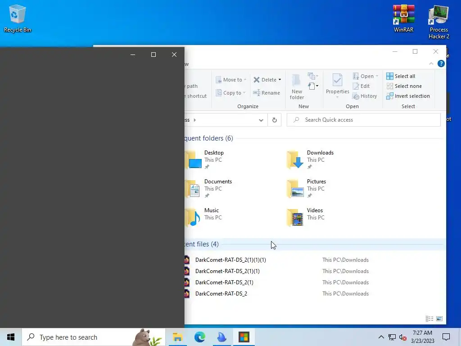Show hidden system tray icons

(381, 337)
